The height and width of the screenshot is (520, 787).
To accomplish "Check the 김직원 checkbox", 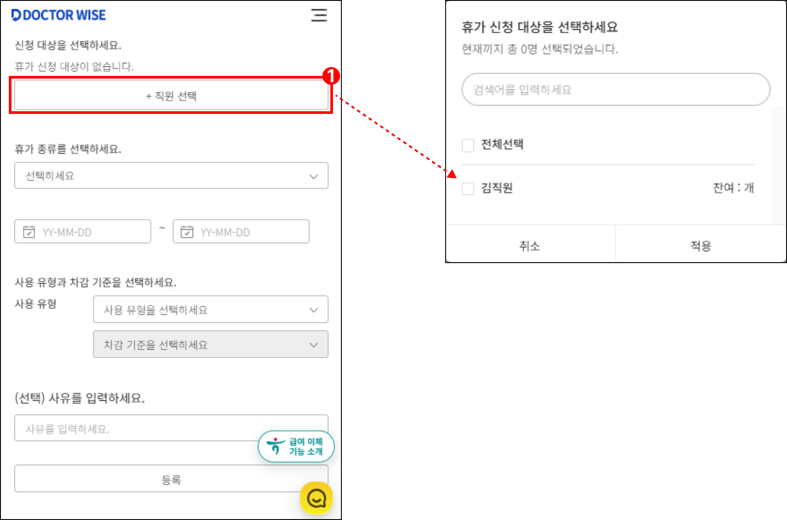I will (468, 188).
